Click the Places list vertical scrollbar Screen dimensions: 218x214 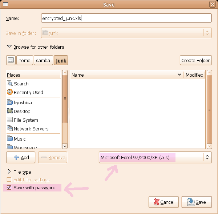(65, 98)
